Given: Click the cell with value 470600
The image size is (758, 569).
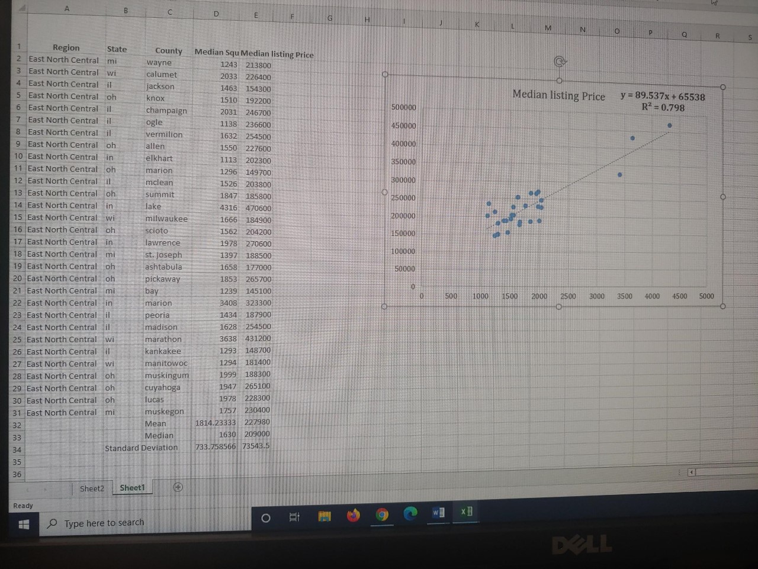Looking at the screenshot, I should [258, 208].
